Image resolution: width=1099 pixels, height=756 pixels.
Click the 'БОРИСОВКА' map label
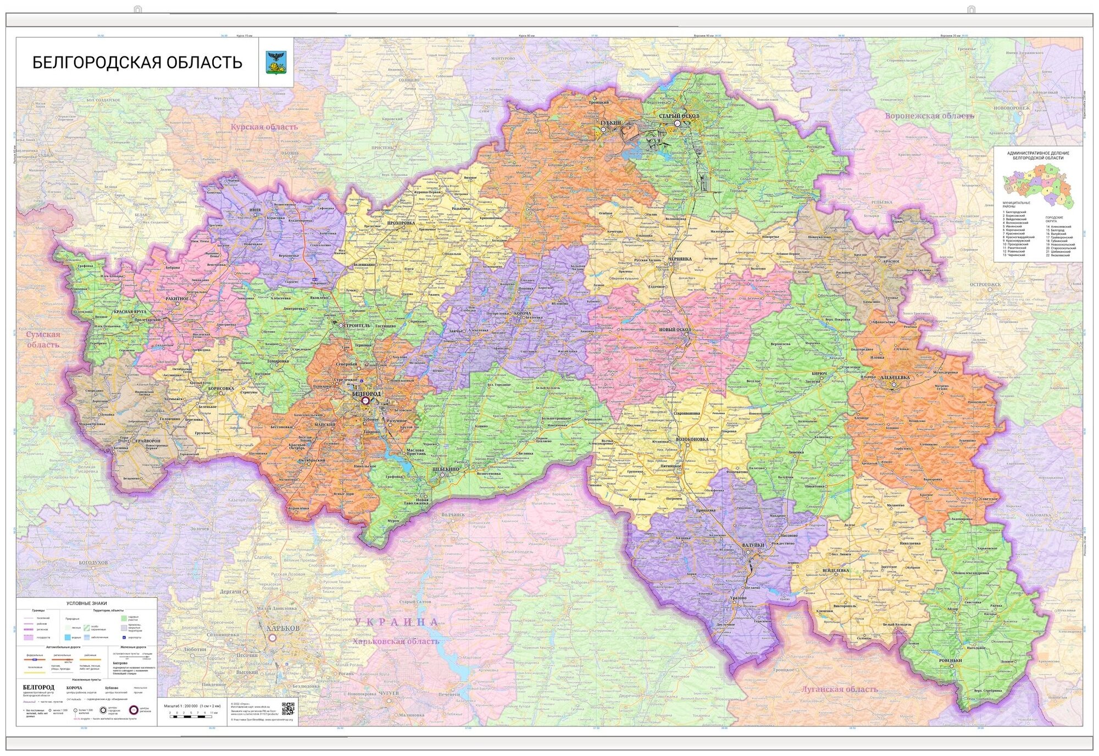pyautogui.click(x=221, y=388)
